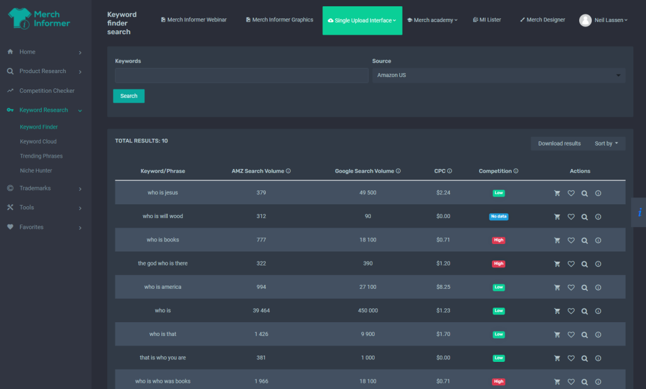The width and height of the screenshot is (646, 389).
Task: Click the teal Search button
Action: 129,96
